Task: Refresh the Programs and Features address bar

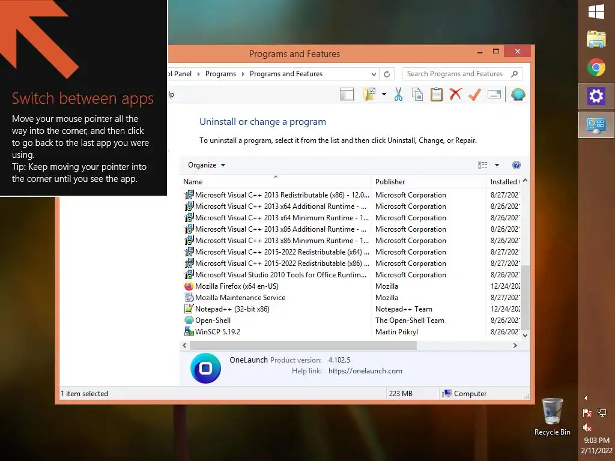Action: coord(387,74)
